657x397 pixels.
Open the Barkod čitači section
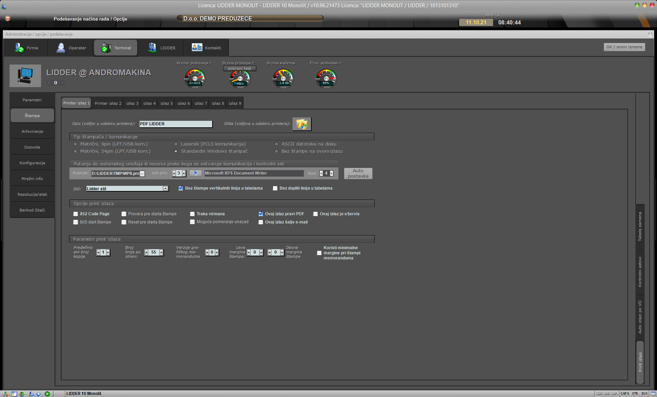32,210
